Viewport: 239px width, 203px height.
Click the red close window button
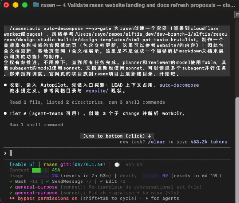coord(6,5)
